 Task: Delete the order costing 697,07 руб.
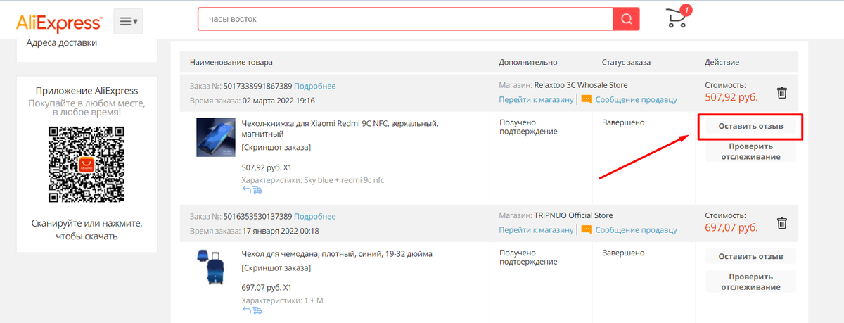[781, 223]
